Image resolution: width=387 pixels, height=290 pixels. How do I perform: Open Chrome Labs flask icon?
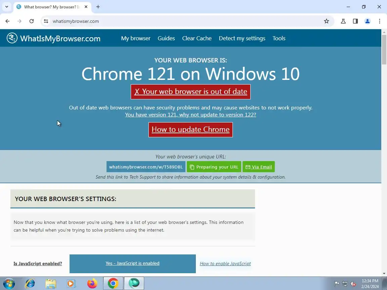click(x=343, y=21)
